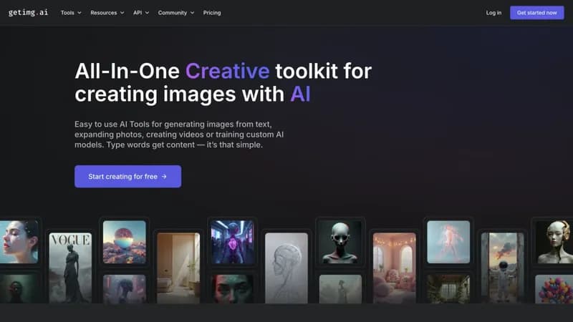Open the overgrown greenhouse window thumbnail
The height and width of the screenshot is (322, 573).
coord(448,289)
